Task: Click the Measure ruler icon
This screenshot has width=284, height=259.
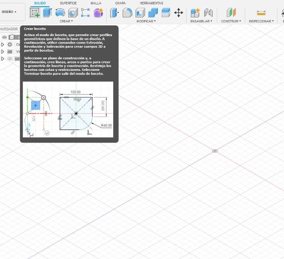Action: tap(261, 13)
